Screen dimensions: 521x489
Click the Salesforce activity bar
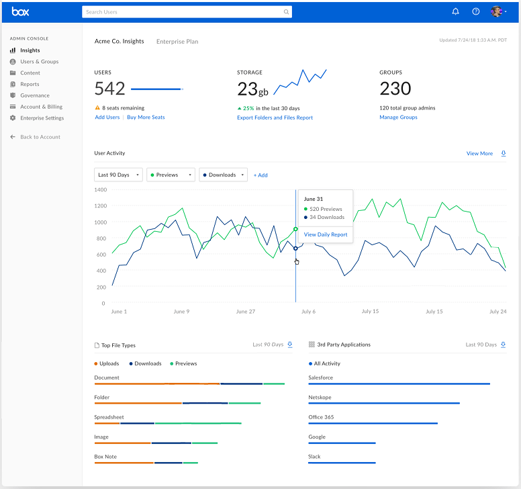coord(399,384)
